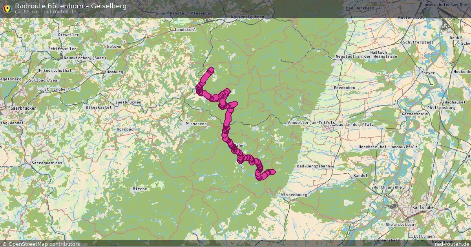Screen dimensions: 471x247
Task: Click the Bad Bergzabern label
Action: click(x=314, y=166)
